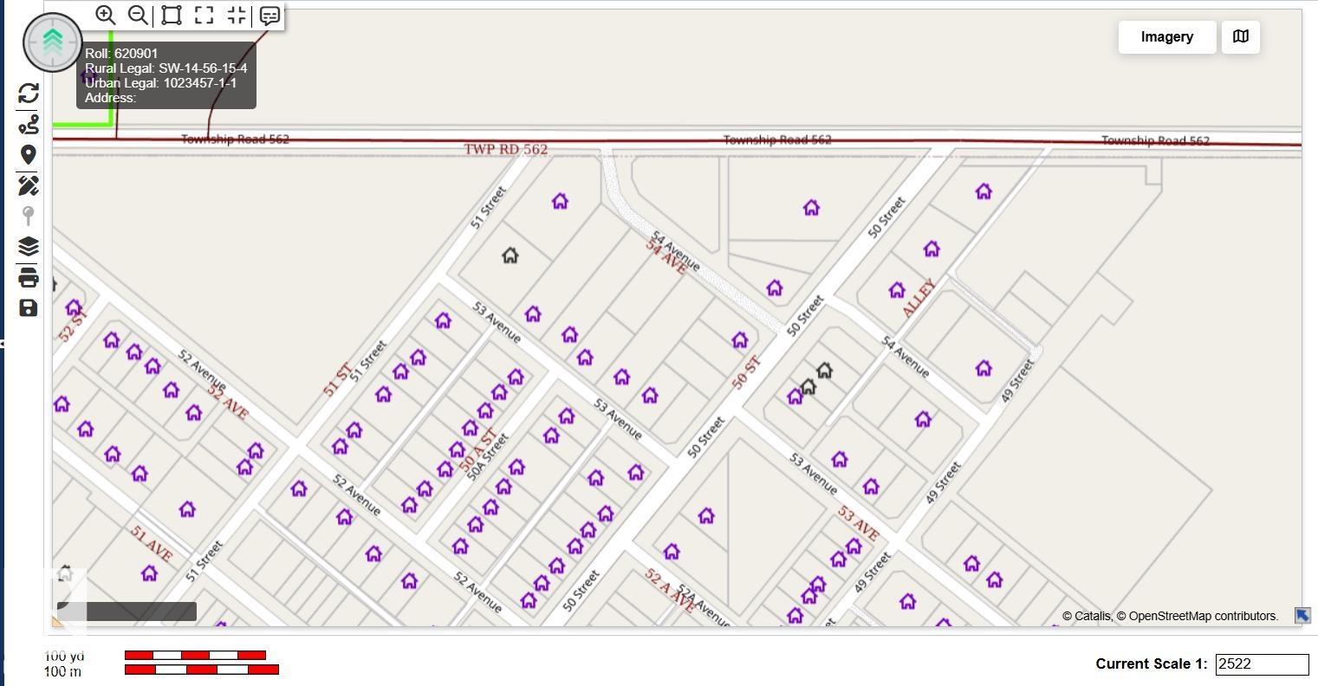The height and width of the screenshot is (686, 1318).
Task: Open the map tips comment icon
Action: [269, 15]
